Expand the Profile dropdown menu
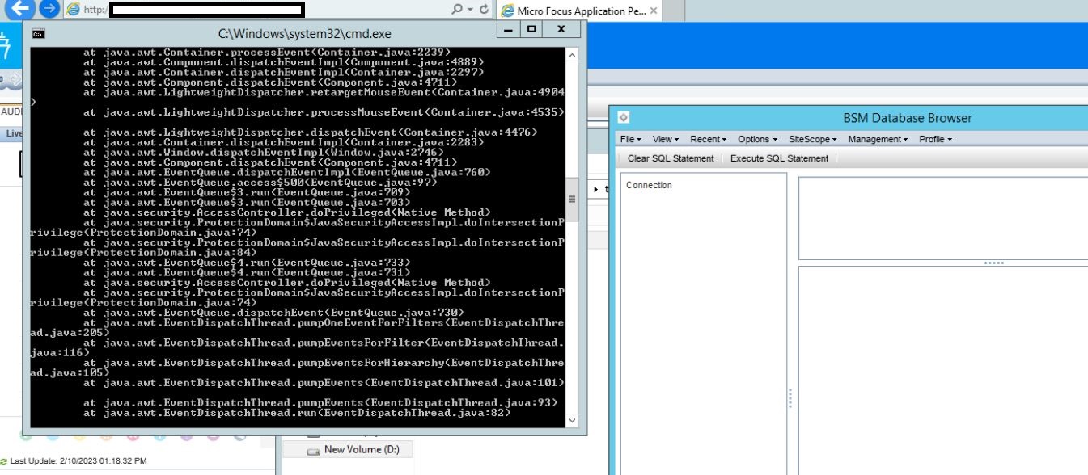1088x475 pixels. tap(935, 139)
